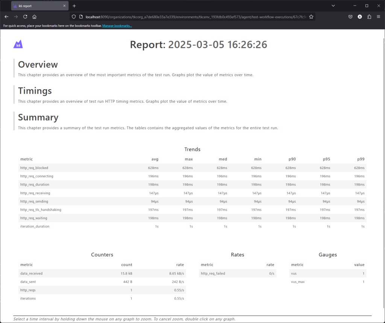Viewport: 385px width, 323px height.
Task: Go back using the browser back arrow
Action: (6, 17)
